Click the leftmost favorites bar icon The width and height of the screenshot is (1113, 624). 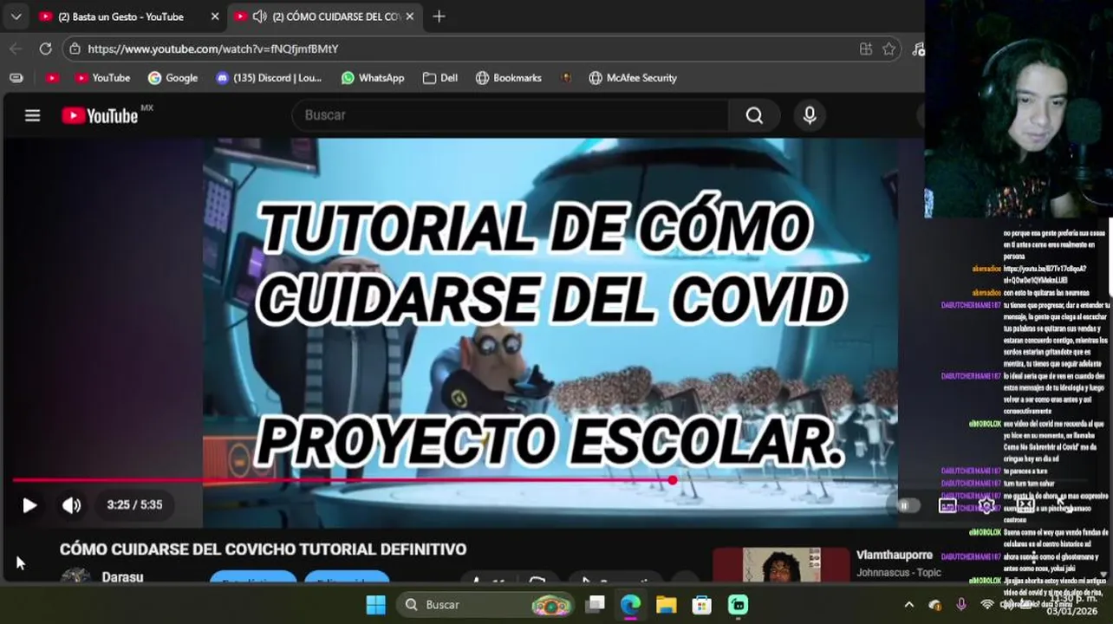tap(16, 78)
